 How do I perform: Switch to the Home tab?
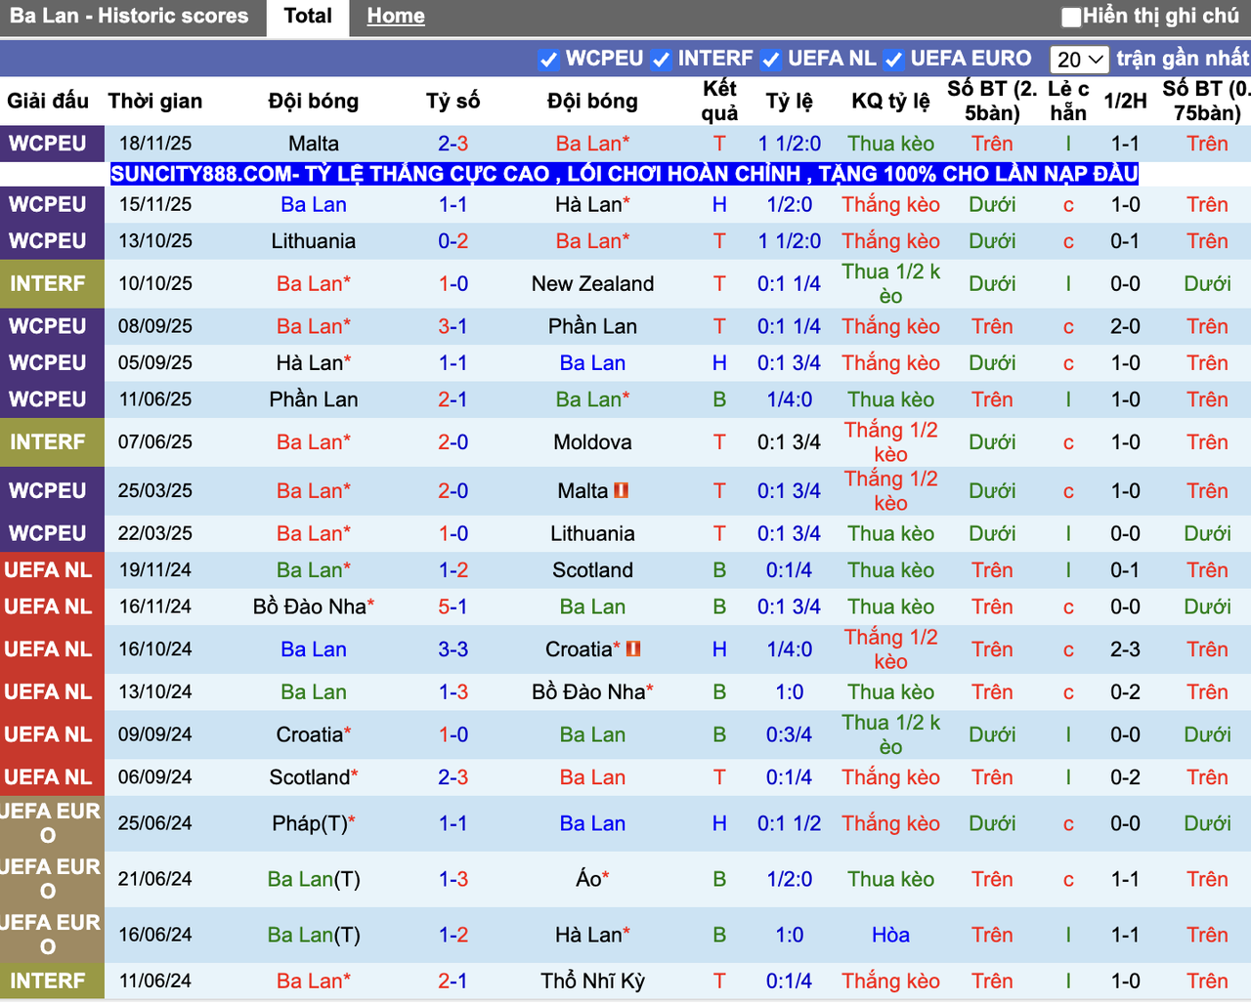tap(396, 17)
